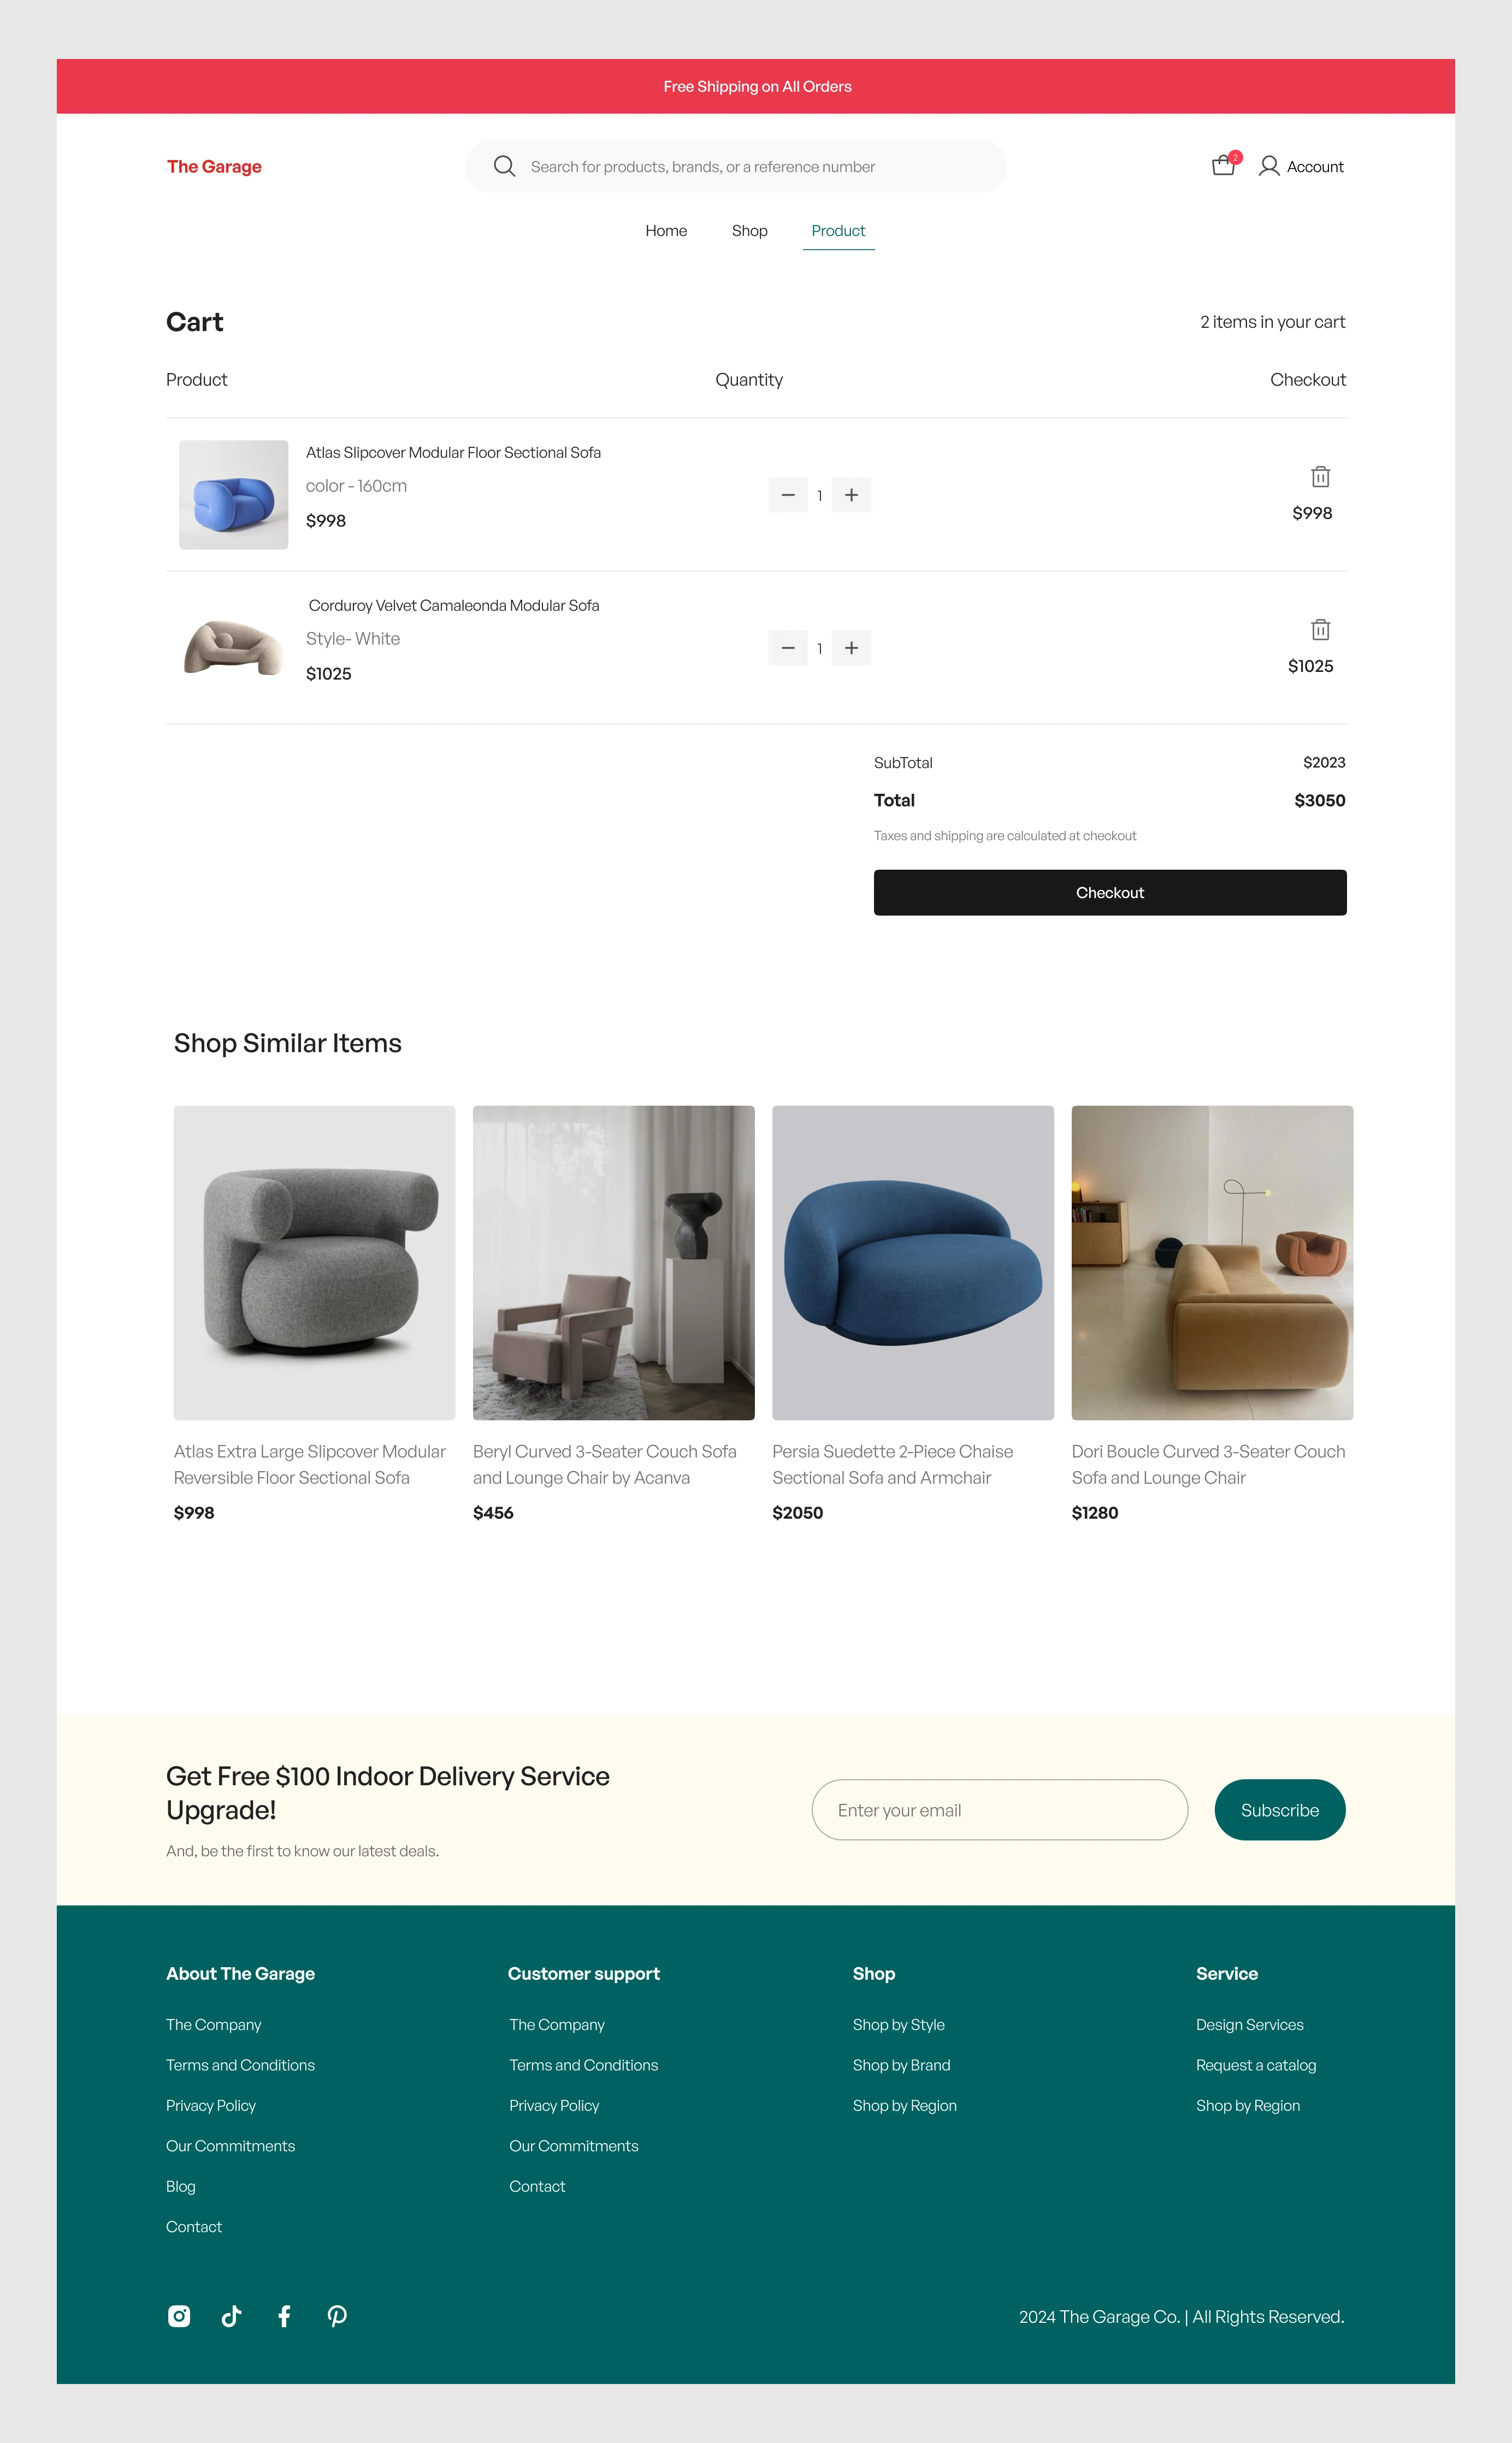
Task: Focus the Enter your email field
Action: (x=999, y=1809)
